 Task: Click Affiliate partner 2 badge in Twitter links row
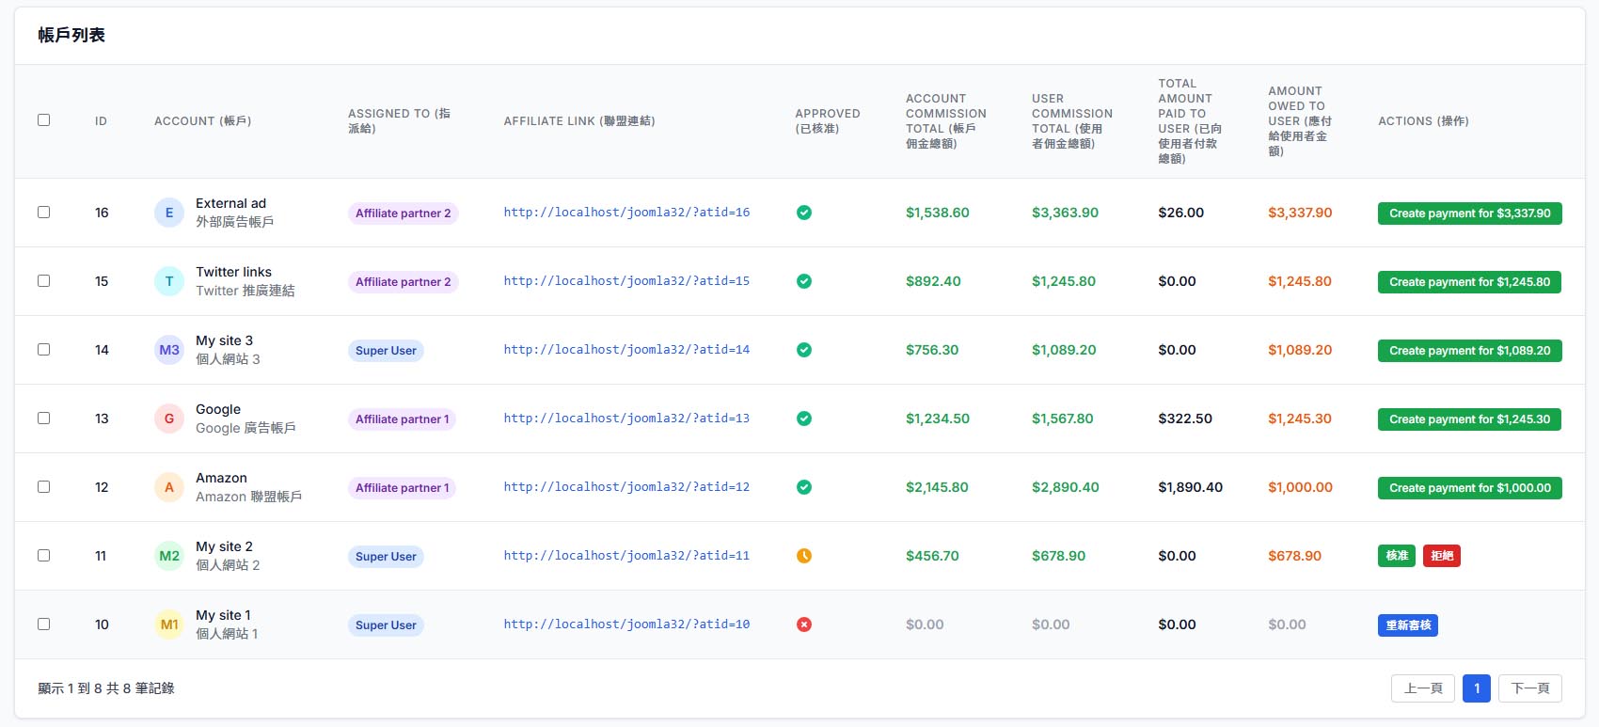[404, 282]
